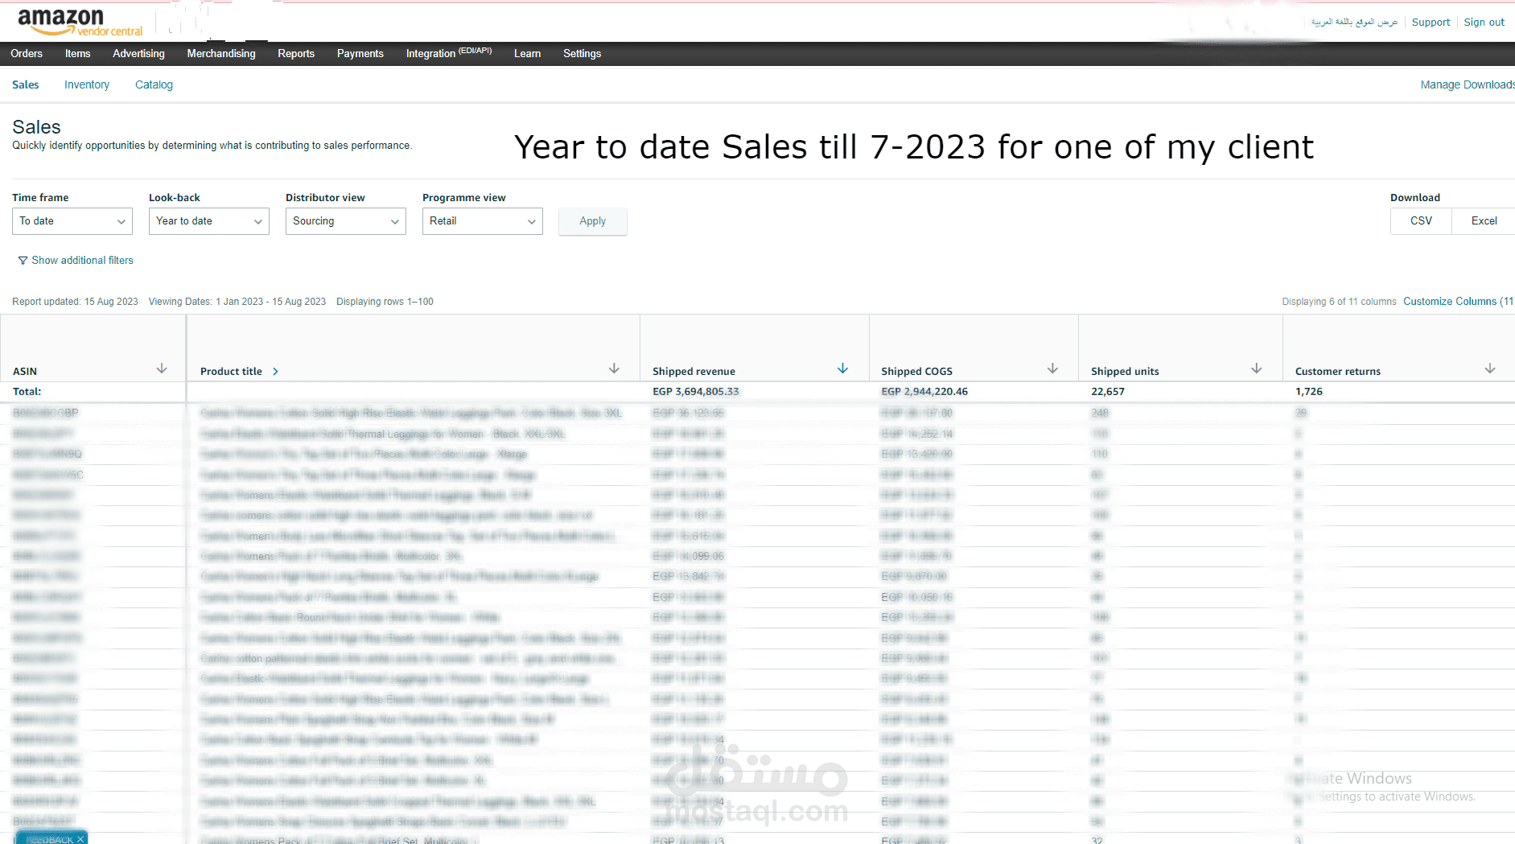Click Sign out
Viewport: 1515px width, 844px height.
1484,23
